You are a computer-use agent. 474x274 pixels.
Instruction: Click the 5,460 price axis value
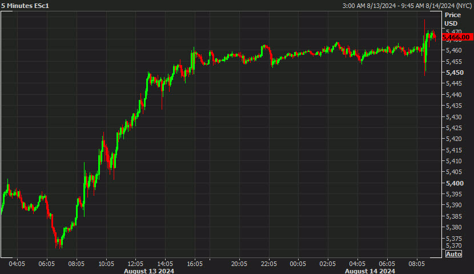(454, 50)
